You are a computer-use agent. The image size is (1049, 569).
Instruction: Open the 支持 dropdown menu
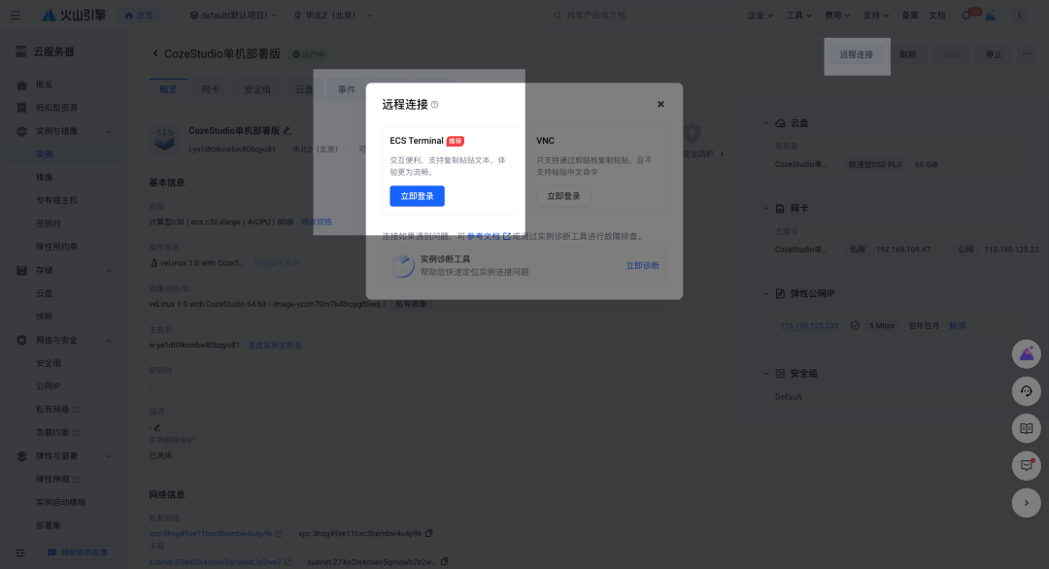click(876, 16)
